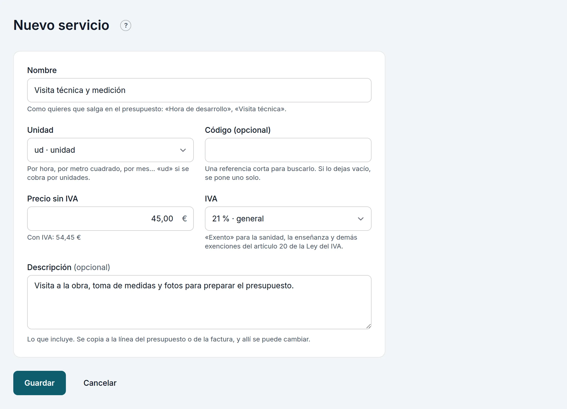Click the Descripción text area
This screenshot has width=567, height=409.
click(x=199, y=302)
